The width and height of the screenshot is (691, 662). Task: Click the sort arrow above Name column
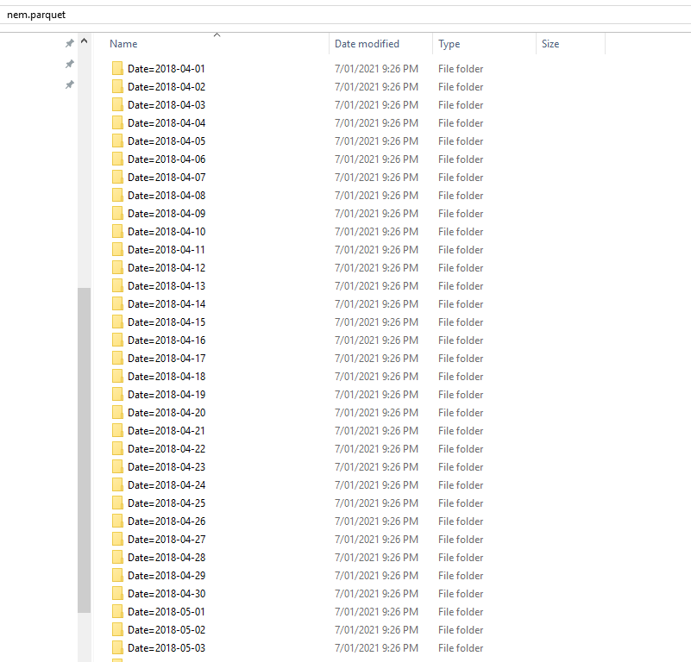click(x=217, y=35)
